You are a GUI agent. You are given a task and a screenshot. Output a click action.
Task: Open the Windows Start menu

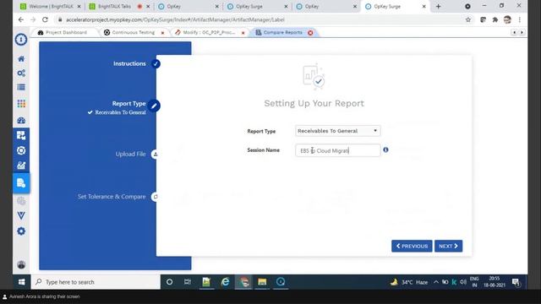(21, 282)
